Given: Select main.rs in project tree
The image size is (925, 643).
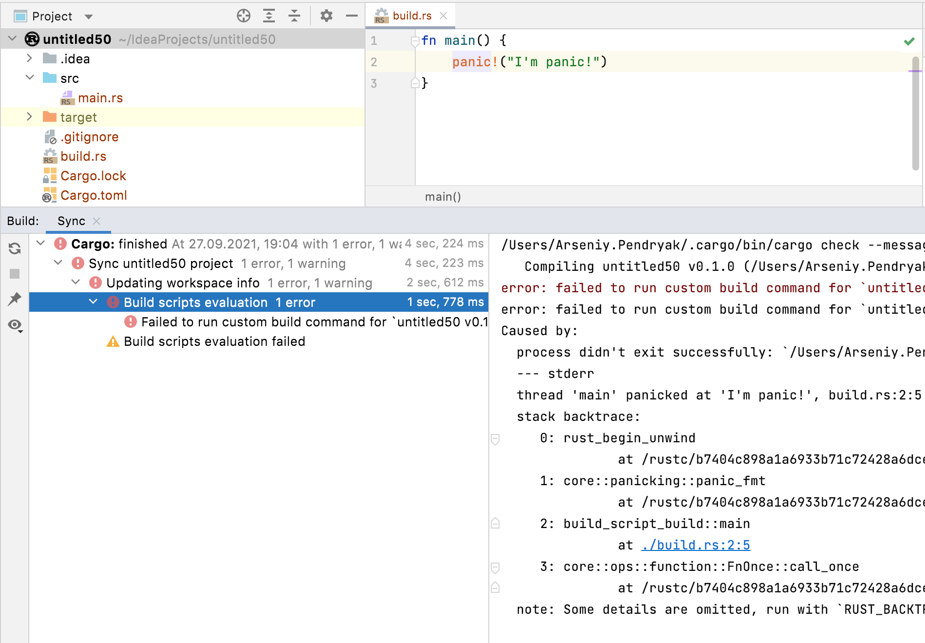Looking at the screenshot, I should click(x=100, y=98).
